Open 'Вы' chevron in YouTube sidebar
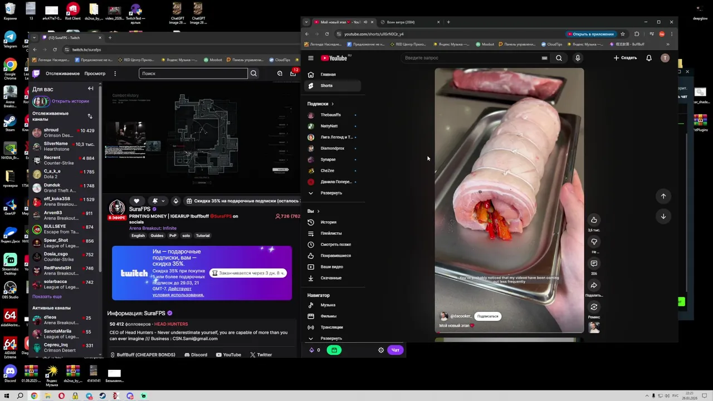 pyautogui.click(x=318, y=211)
